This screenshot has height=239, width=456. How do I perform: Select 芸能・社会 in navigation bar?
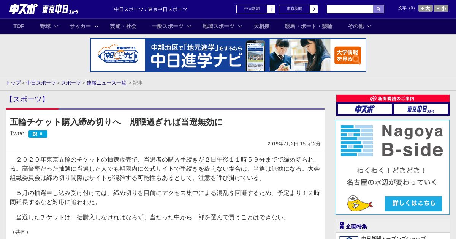click(123, 26)
